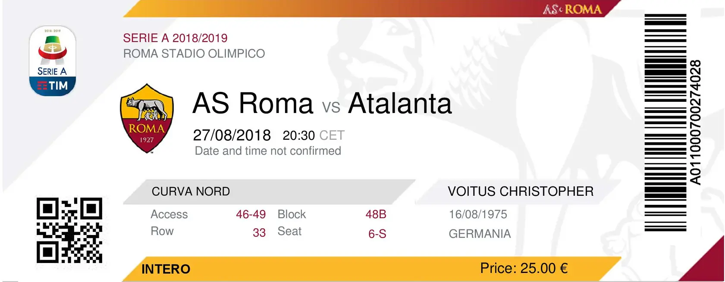The height and width of the screenshot is (282, 725).
Task: Click the CURVA NORD section label
Action: tap(191, 191)
